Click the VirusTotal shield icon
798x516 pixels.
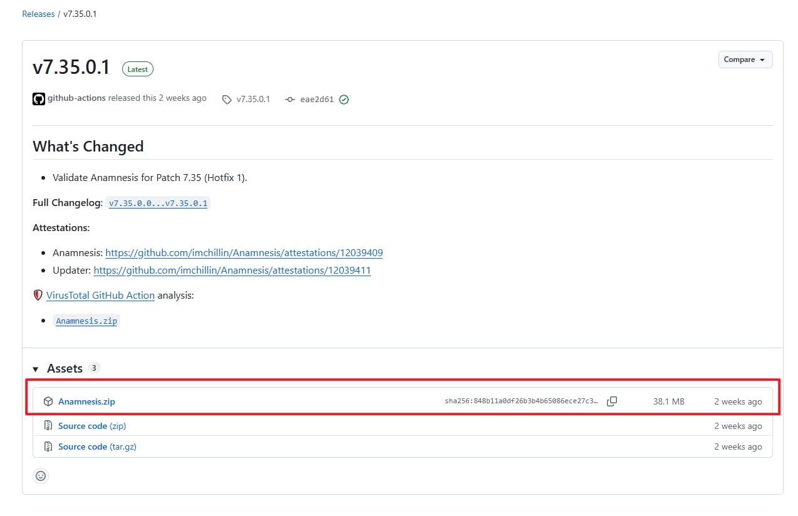pos(38,296)
